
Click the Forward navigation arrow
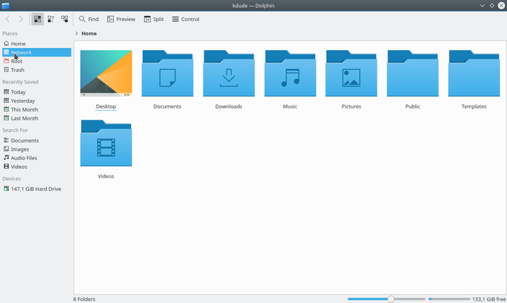20,19
